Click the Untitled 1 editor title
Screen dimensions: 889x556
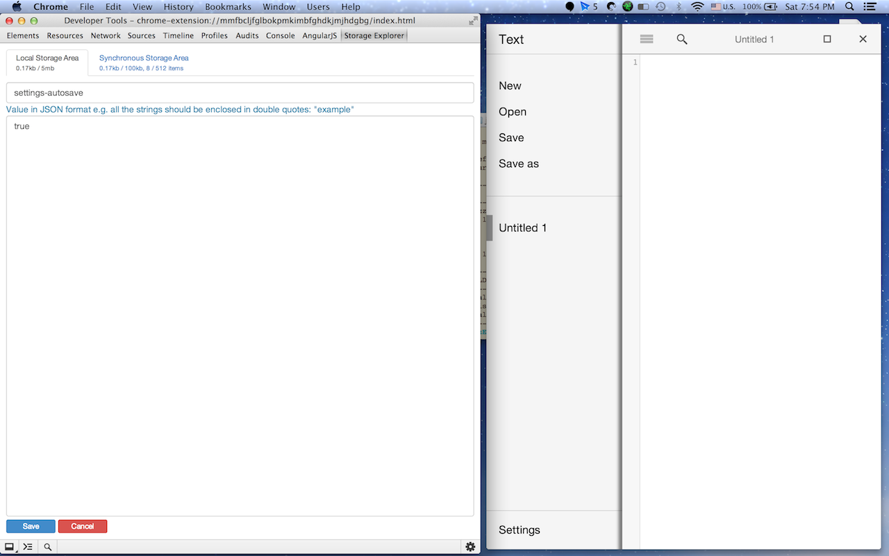coord(754,40)
